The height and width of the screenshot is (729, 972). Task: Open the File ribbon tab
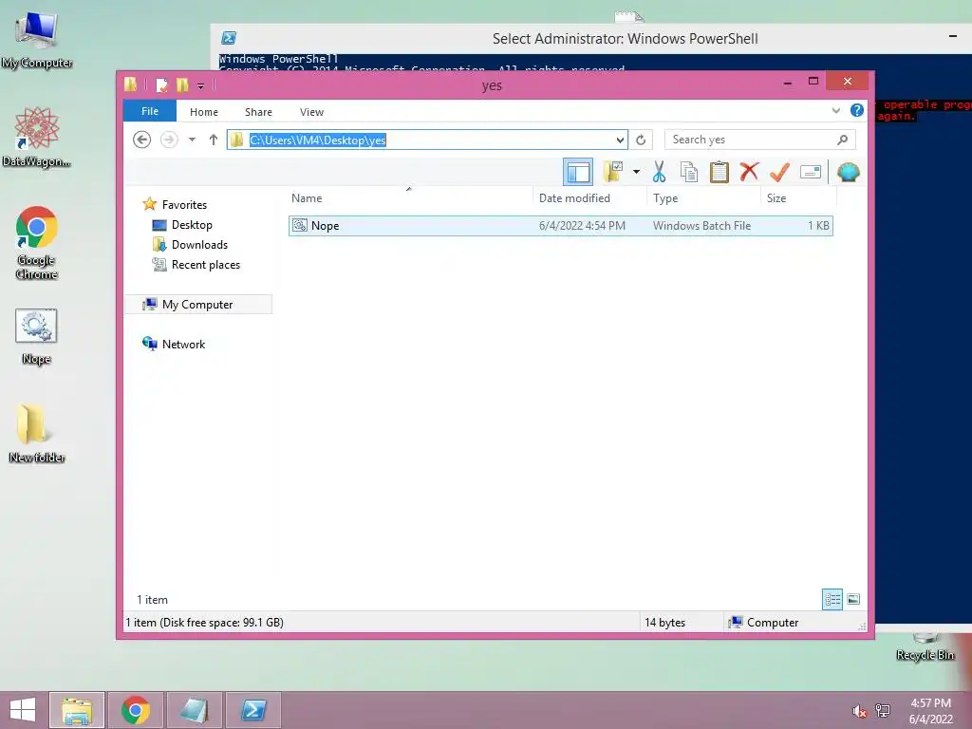(149, 112)
